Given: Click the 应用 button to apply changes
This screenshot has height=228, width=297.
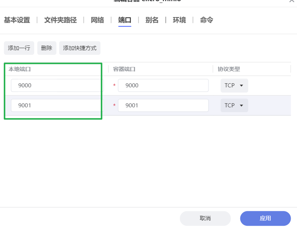Looking at the screenshot, I should [265, 218].
